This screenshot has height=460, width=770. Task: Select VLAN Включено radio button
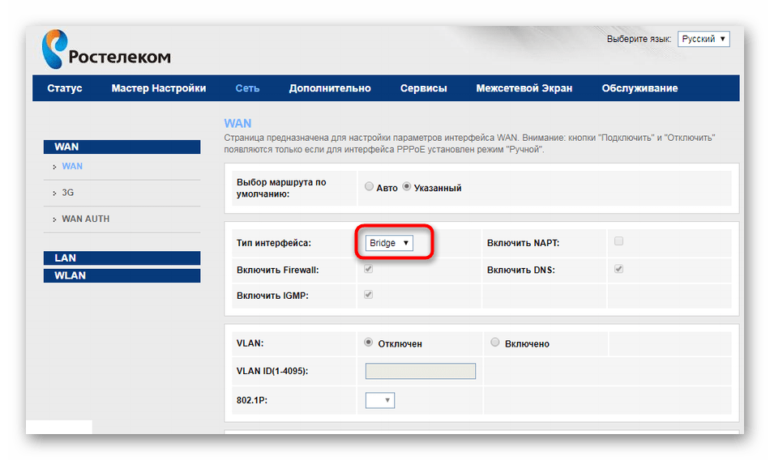(495, 343)
